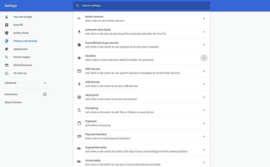This screenshot has height=167, width=270.
Task: Click the USB devices title text
Action: coord(92,82)
